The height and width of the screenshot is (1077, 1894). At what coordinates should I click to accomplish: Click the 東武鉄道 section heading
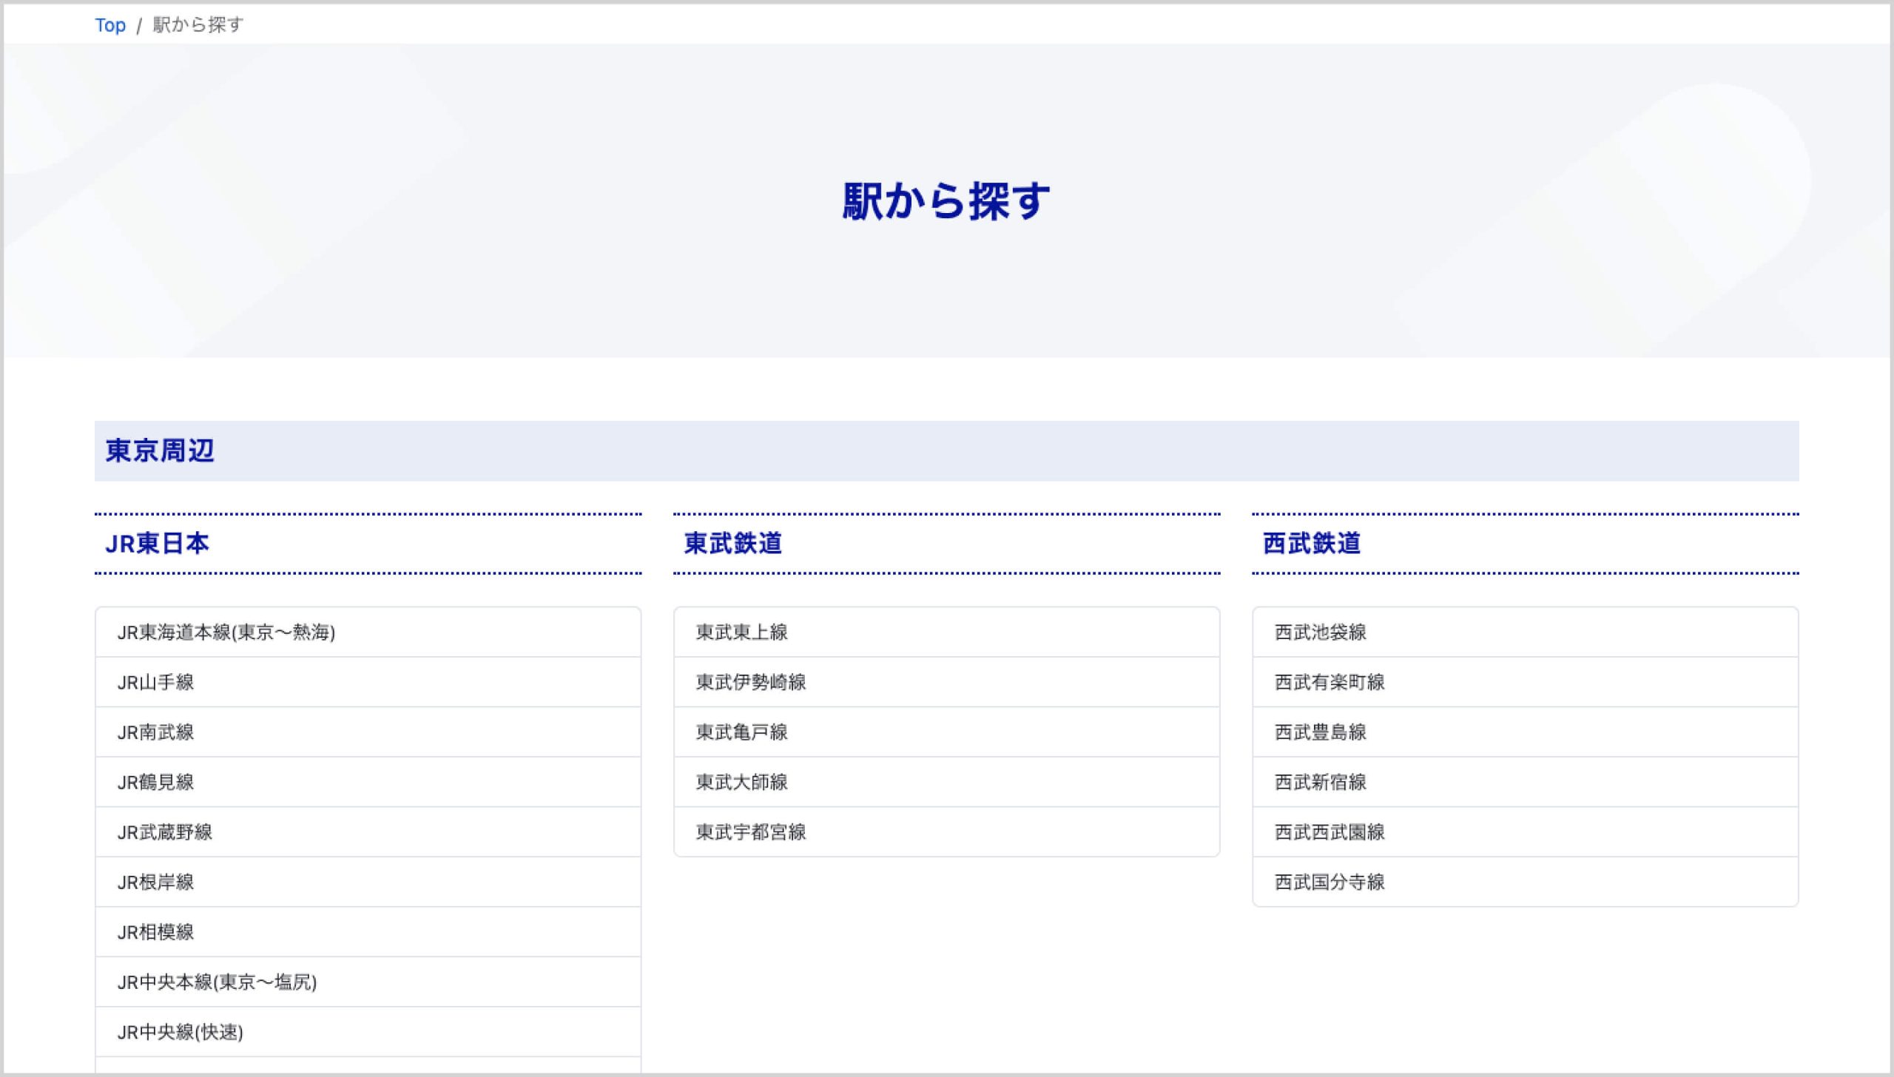[732, 544]
